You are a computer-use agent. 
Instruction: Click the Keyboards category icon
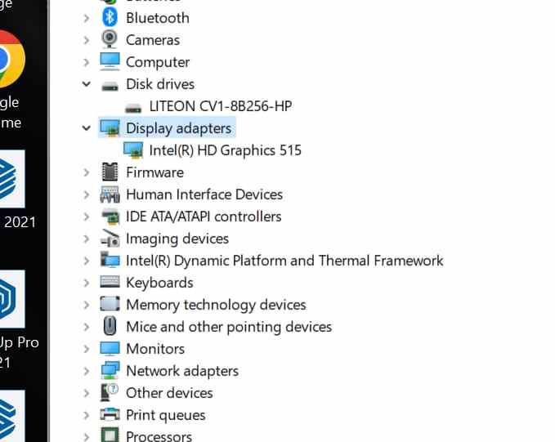coord(110,283)
